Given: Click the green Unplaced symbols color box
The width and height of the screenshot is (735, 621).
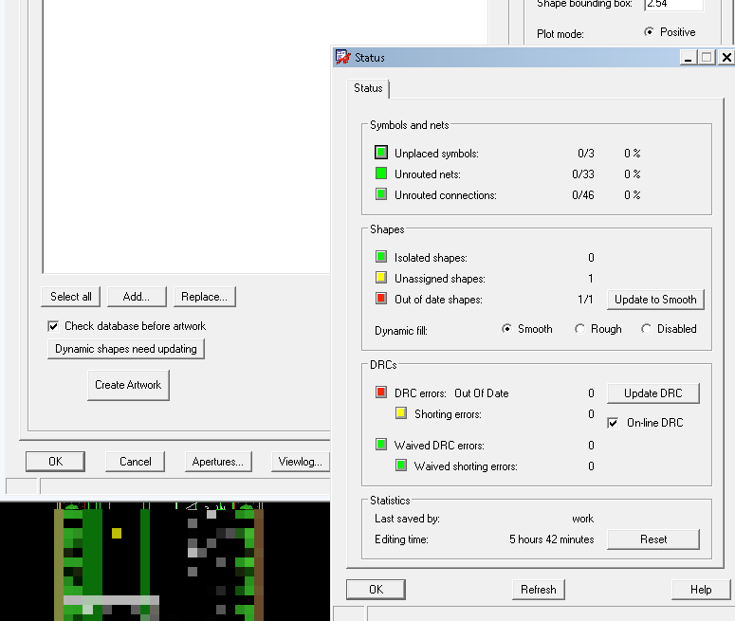Looking at the screenshot, I should (381, 153).
